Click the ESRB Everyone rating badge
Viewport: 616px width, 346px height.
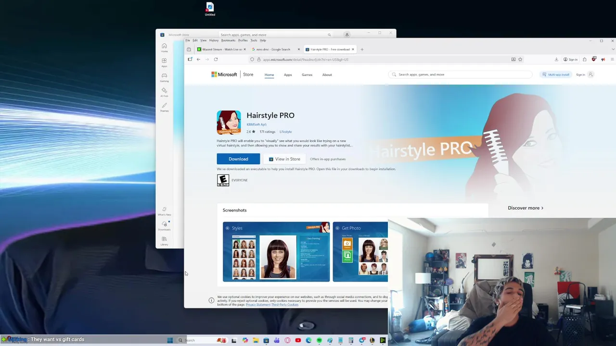tap(223, 180)
